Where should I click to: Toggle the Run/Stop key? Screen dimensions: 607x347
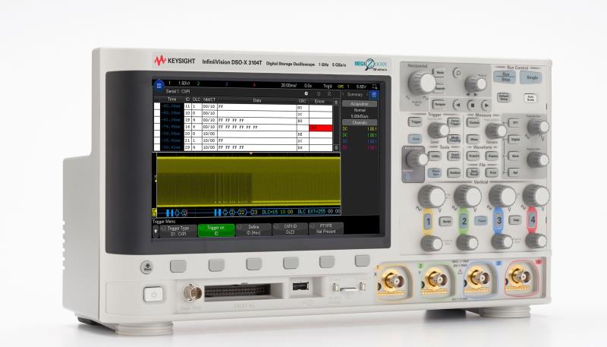[505, 77]
